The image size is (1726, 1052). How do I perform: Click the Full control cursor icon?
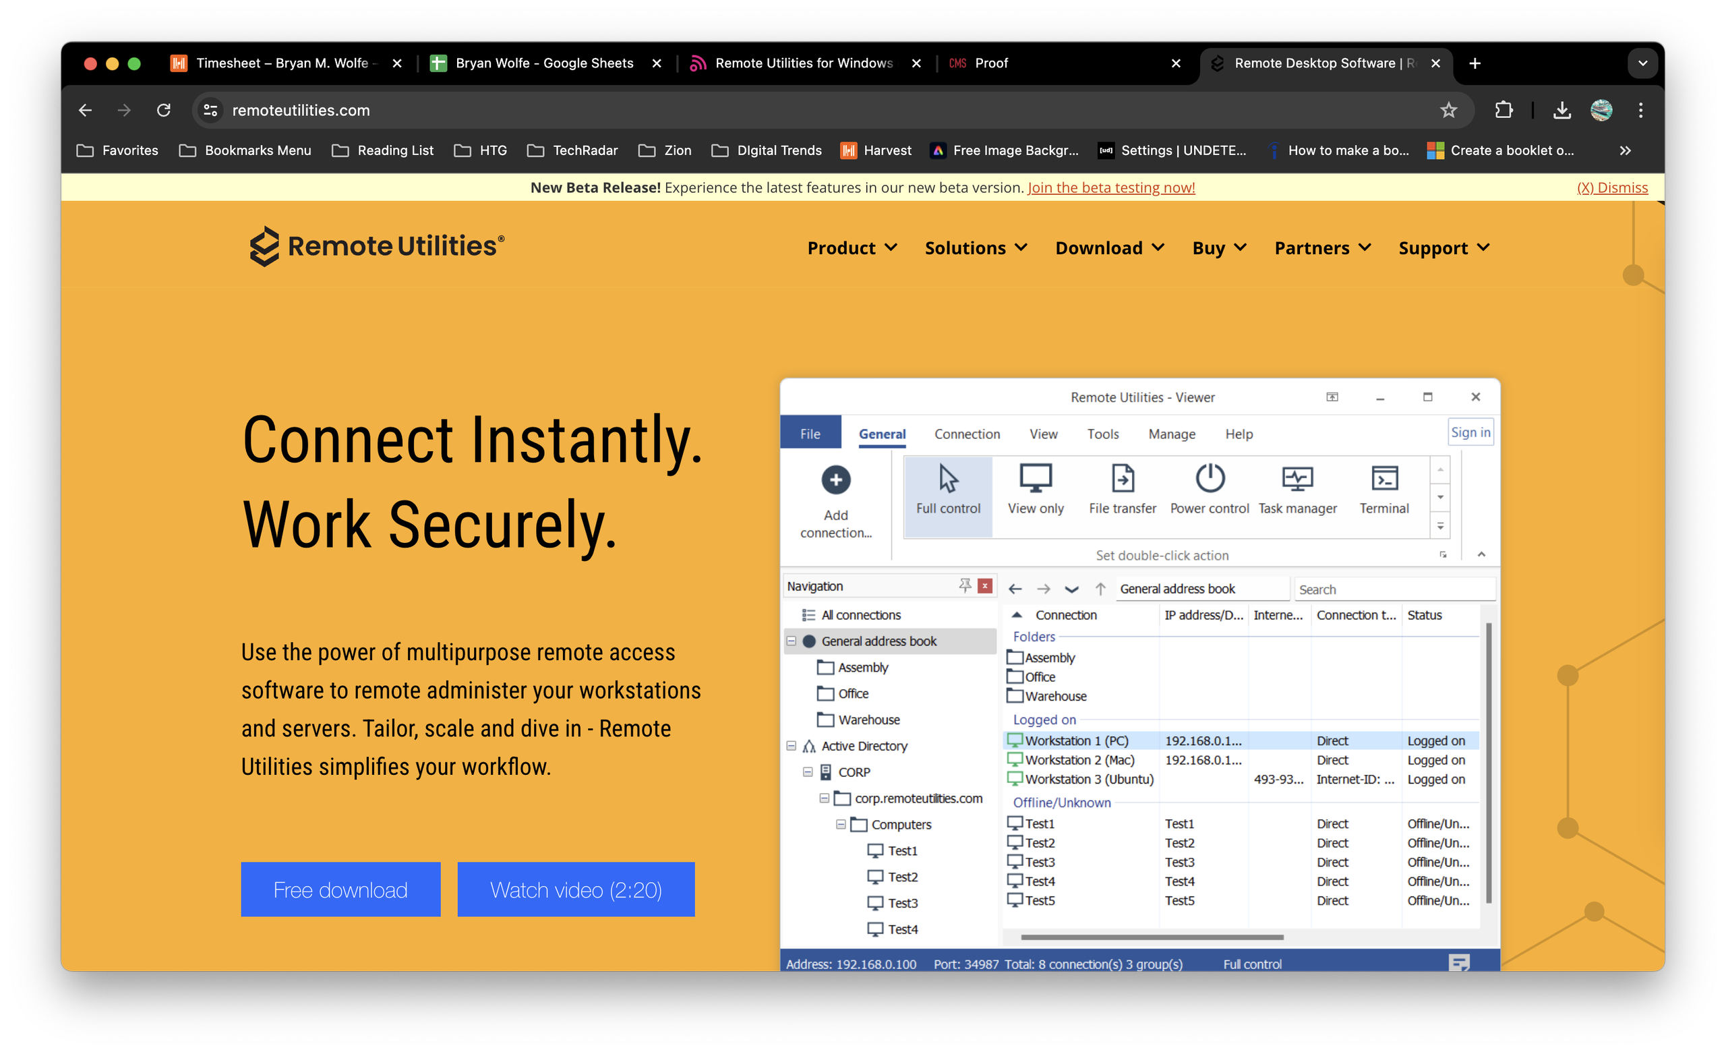948,479
